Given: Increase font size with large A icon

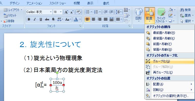Looking at the screenshot, I should [x=66, y=12].
